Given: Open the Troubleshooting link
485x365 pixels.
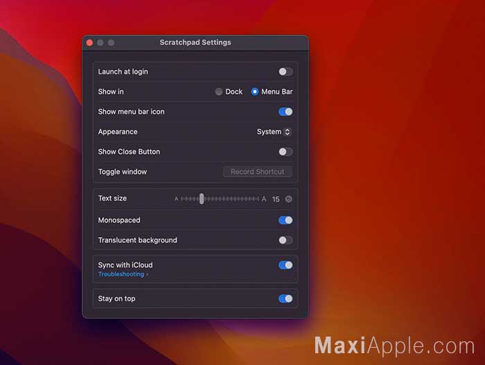Looking at the screenshot, I should (x=123, y=274).
